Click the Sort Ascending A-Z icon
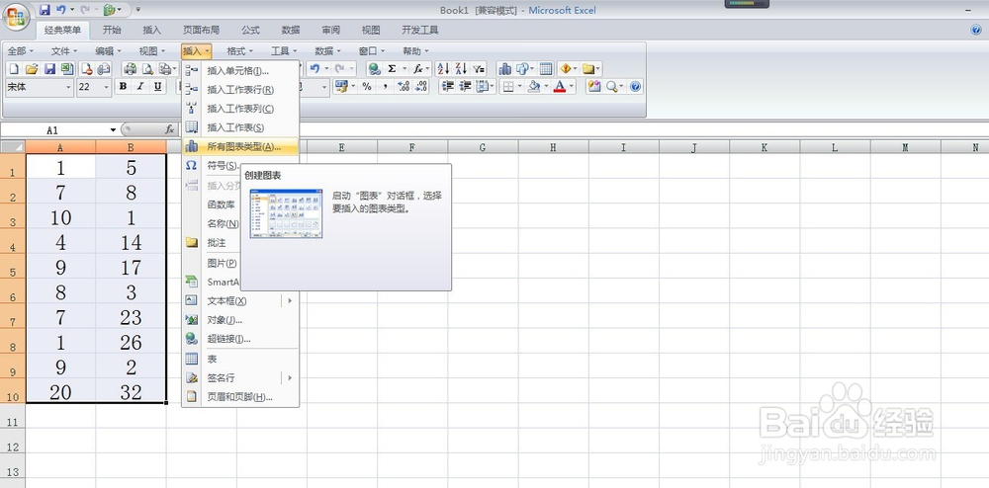Image resolution: width=989 pixels, height=488 pixels. tap(443, 69)
